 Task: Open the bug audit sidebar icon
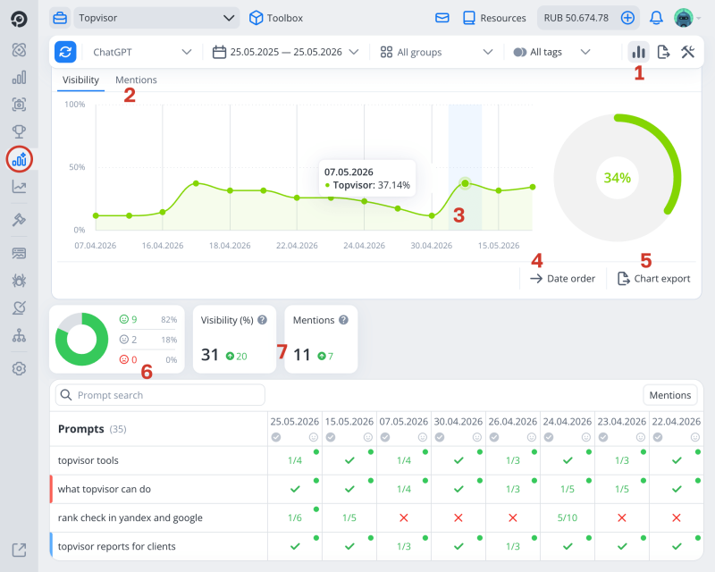[19, 281]
